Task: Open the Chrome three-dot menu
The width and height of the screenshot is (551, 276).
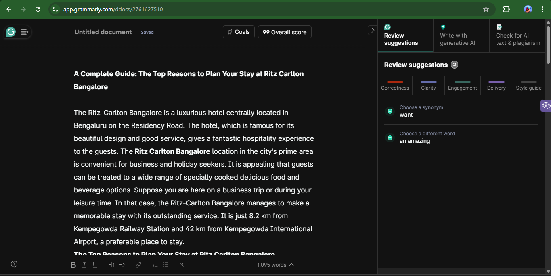Action: [543, 9]
